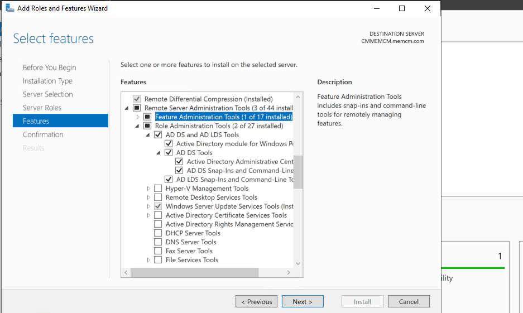
Task: Check Hyper-V Management Tools checkbox
Action: (158, 189)
